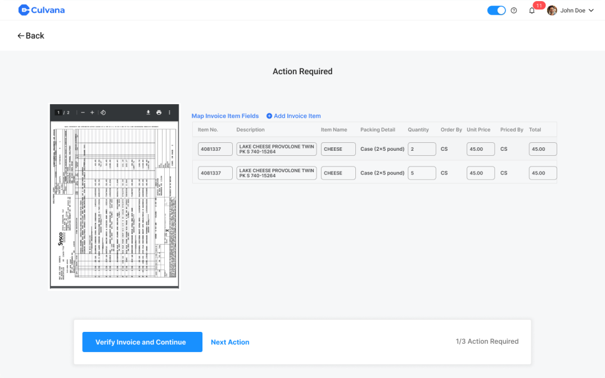Open the notifications bell
605x378 pixels.
532,11
